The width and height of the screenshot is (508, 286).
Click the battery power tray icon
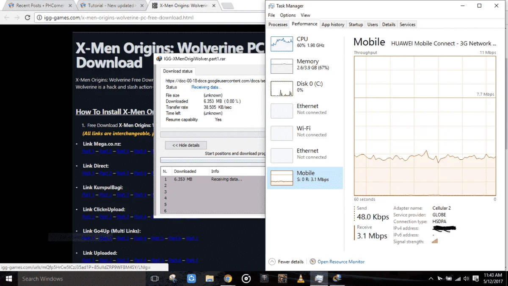pyautogui.click(x=449, y=279)
